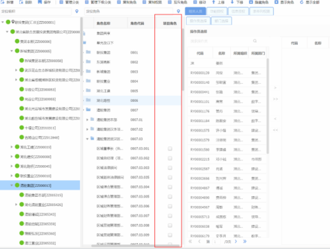Open the fourth top tab

tap(261, 11)
